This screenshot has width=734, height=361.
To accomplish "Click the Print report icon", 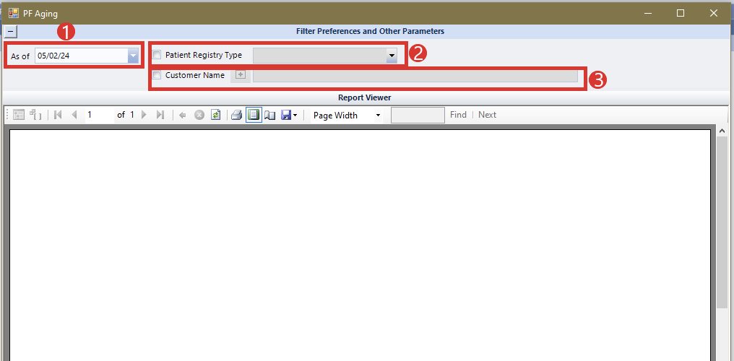I will [236, 115].
